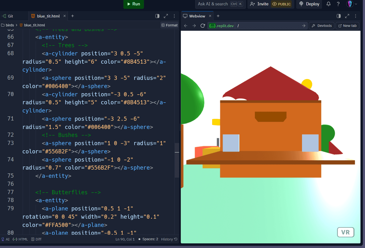Open editor pane options menu

pyautogui.click(x=174, y=16)
